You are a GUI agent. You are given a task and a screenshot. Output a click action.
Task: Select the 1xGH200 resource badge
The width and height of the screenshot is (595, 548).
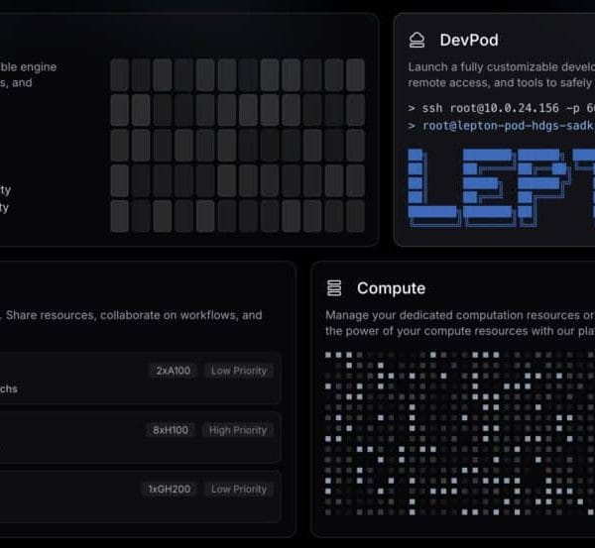click(x=170, y=490)
